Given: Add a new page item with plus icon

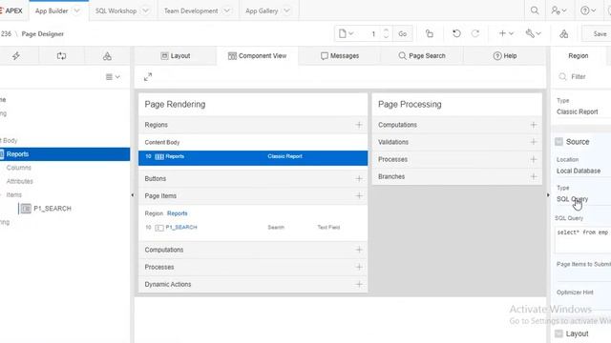Looking at the screenshot, I should (359, 196).
